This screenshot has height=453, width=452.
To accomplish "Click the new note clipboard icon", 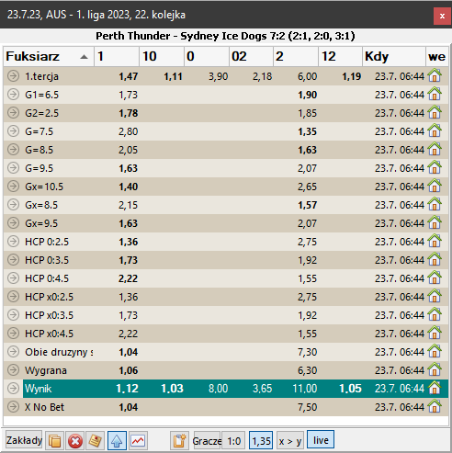I will (x=180, y=441).
